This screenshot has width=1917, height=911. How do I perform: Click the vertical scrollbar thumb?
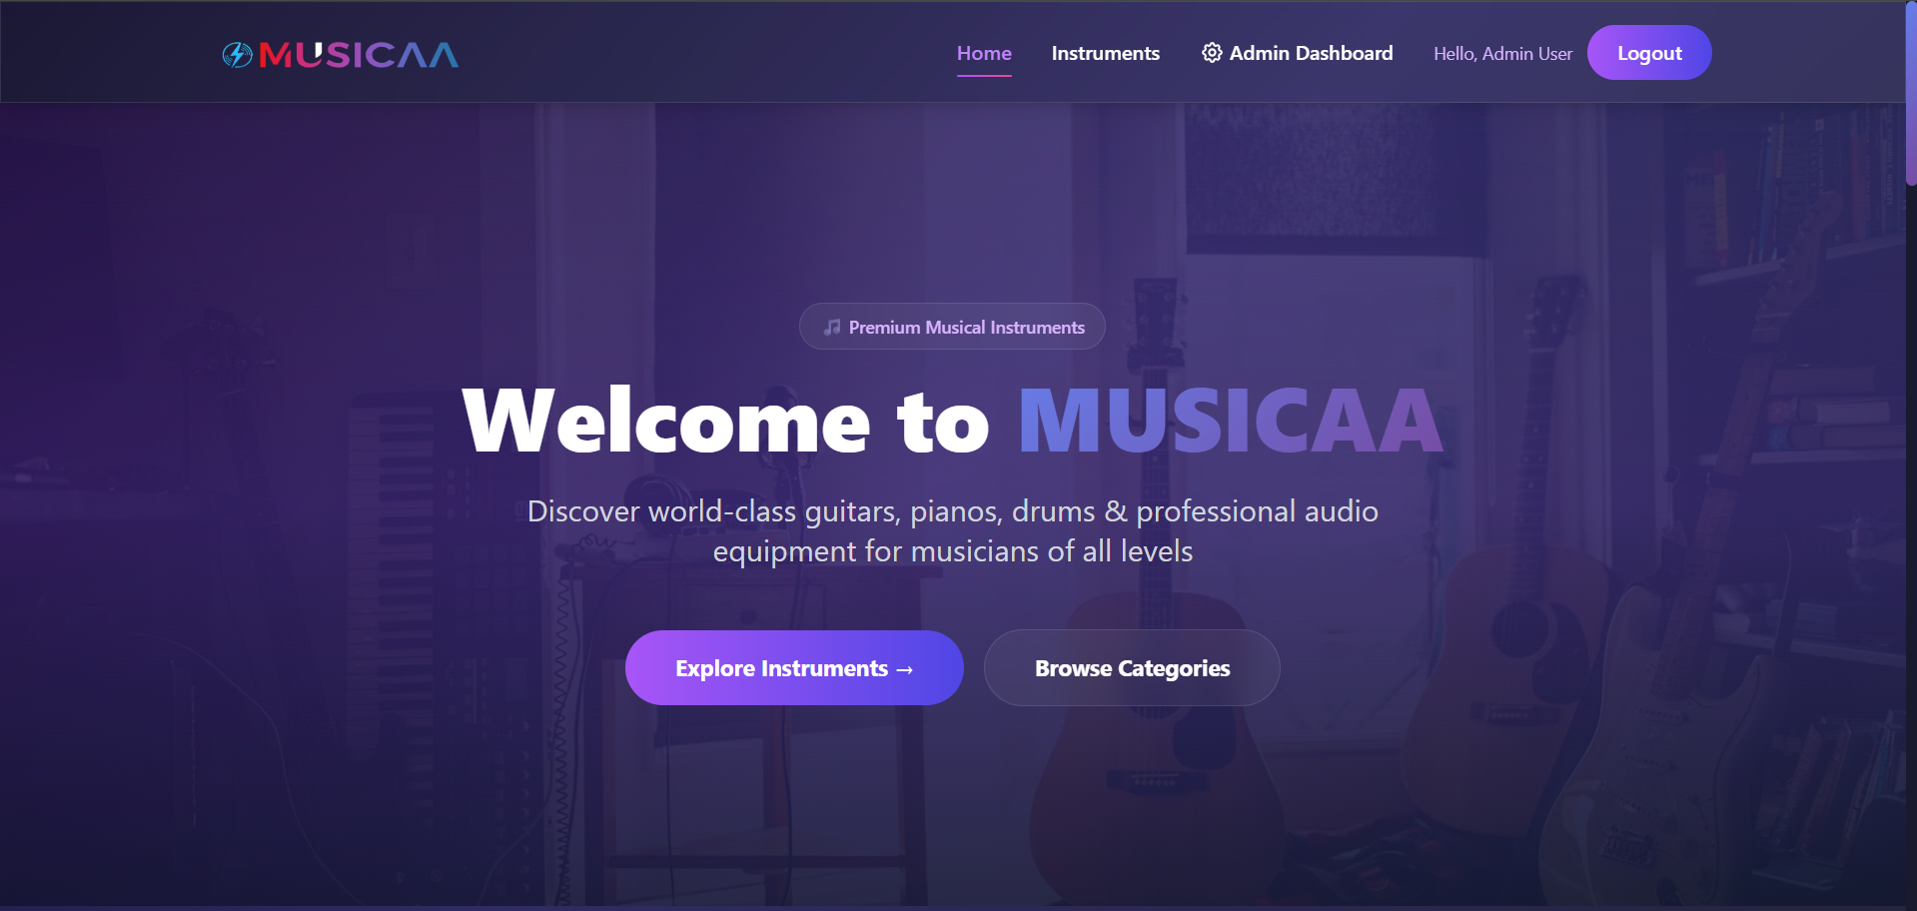1910,93
